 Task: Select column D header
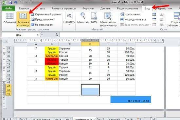pos(90,44)
